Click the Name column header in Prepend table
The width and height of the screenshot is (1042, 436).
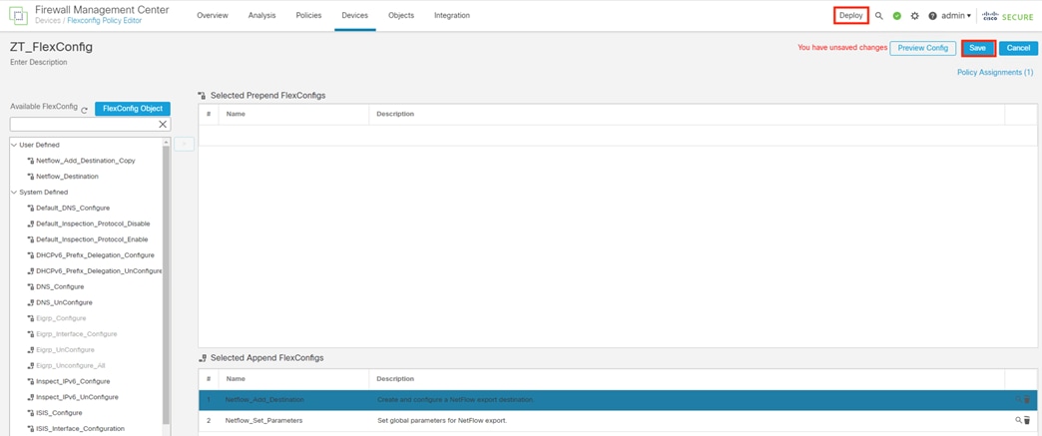pos(236,114)
